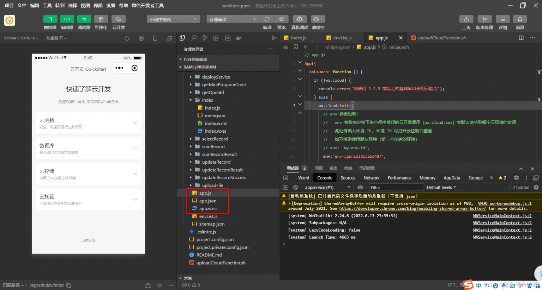Expand the 云函数 card in simulator
This screenshot has width=542, height=290.
coord(88,123)
